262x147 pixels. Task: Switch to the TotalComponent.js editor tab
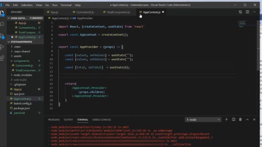coord(118,12)
